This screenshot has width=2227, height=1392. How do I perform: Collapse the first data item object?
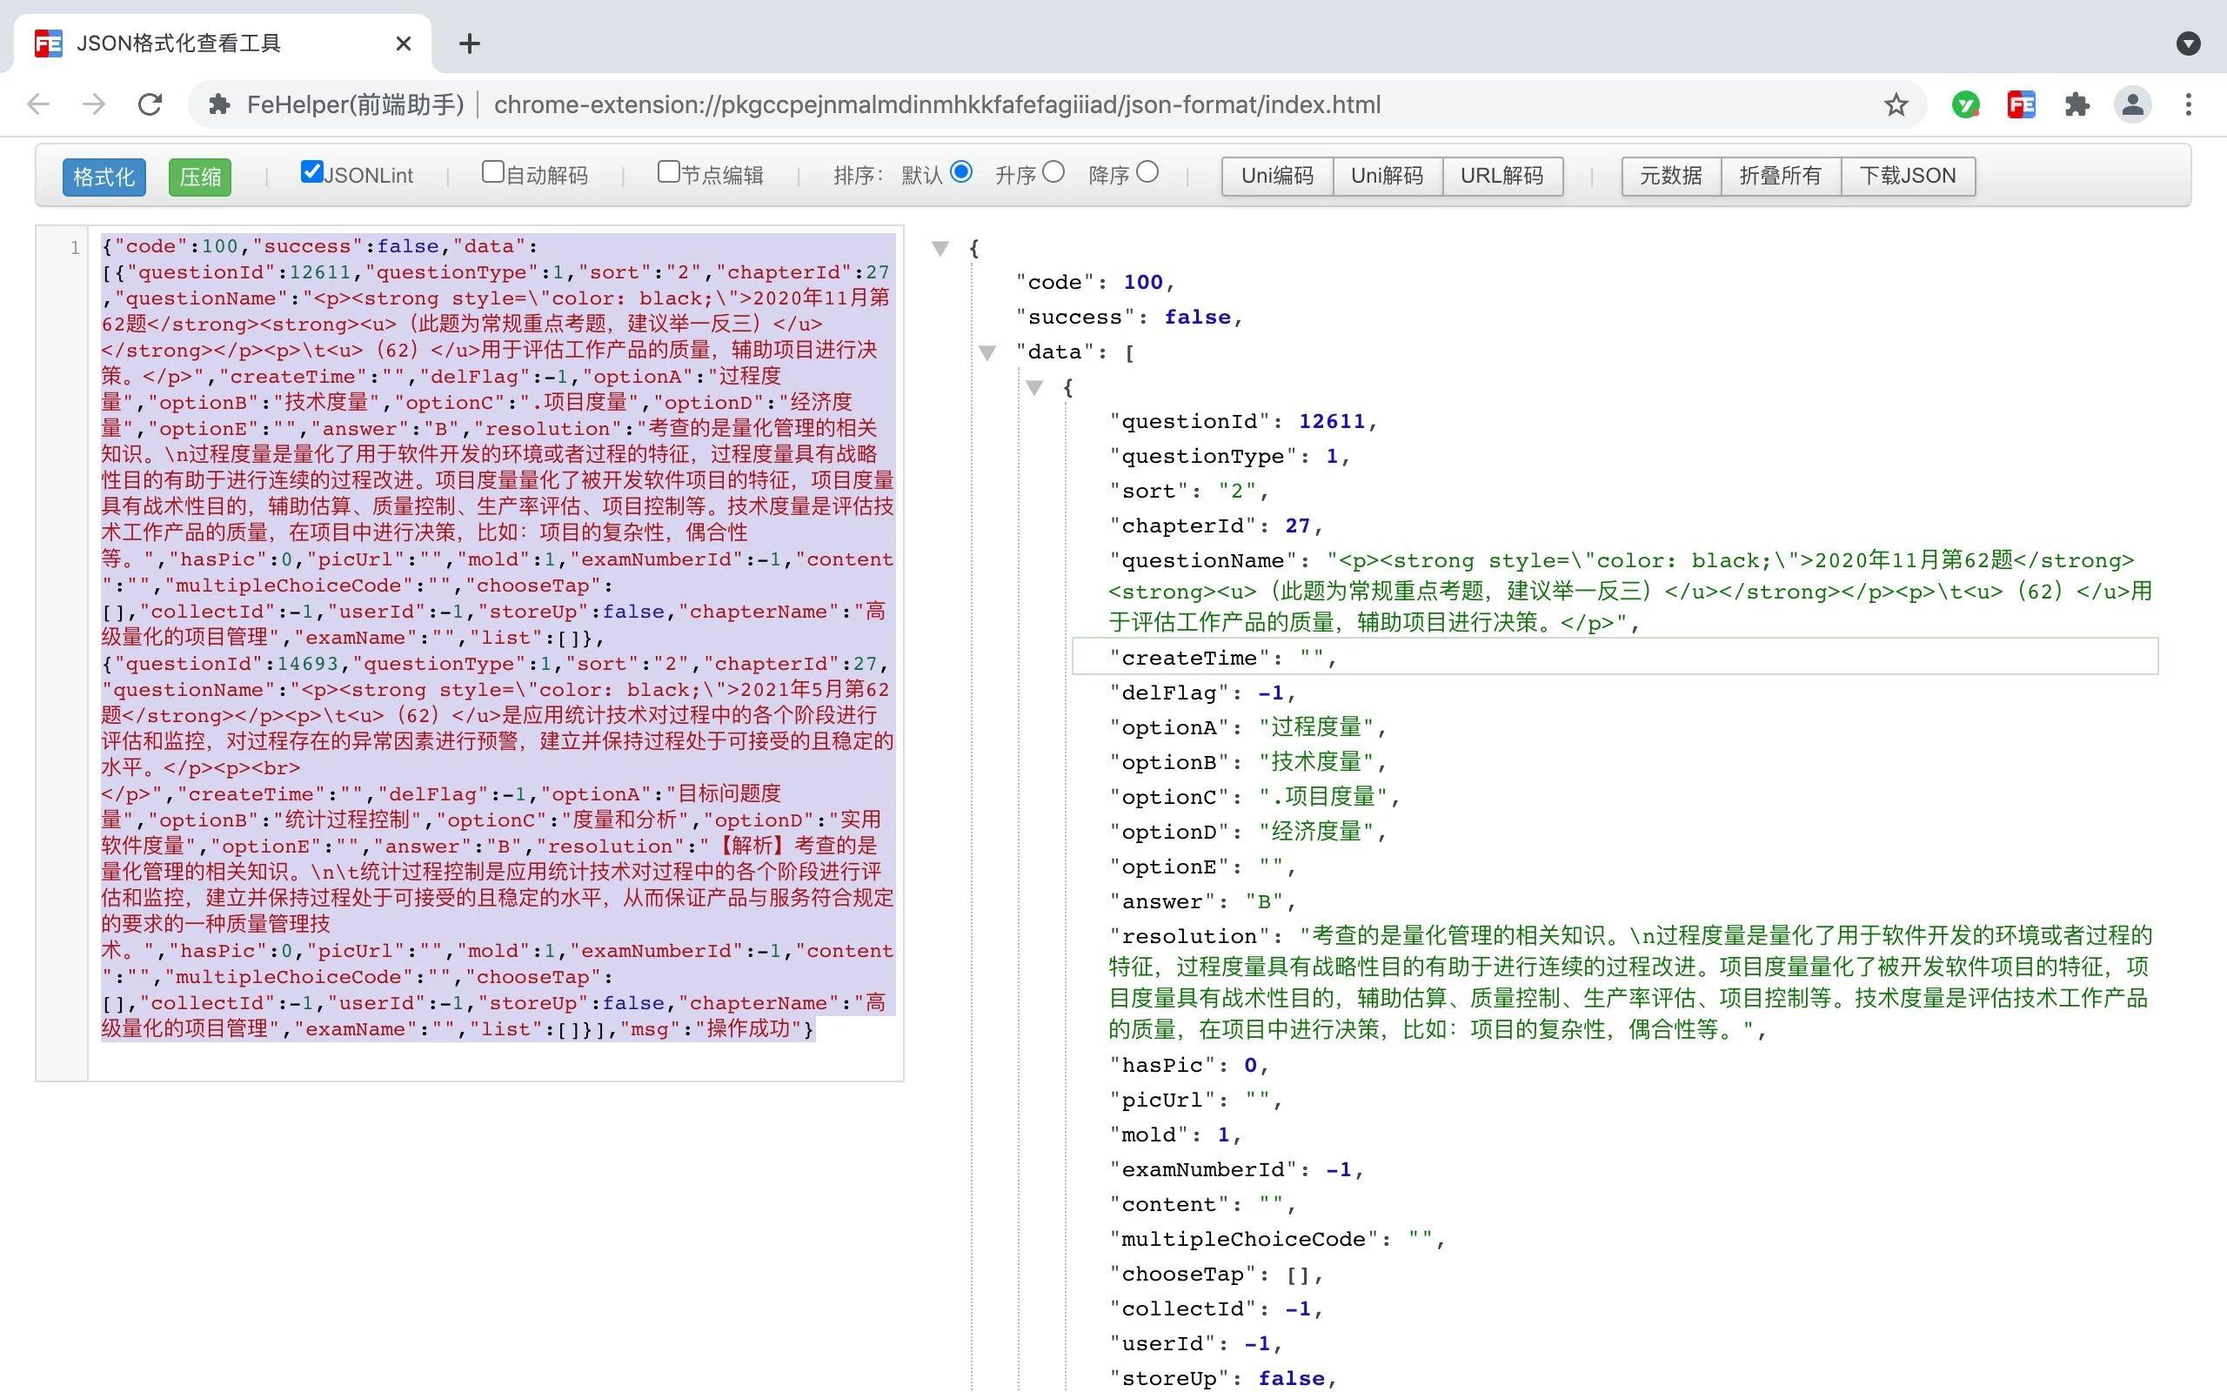coord(1033,388)
